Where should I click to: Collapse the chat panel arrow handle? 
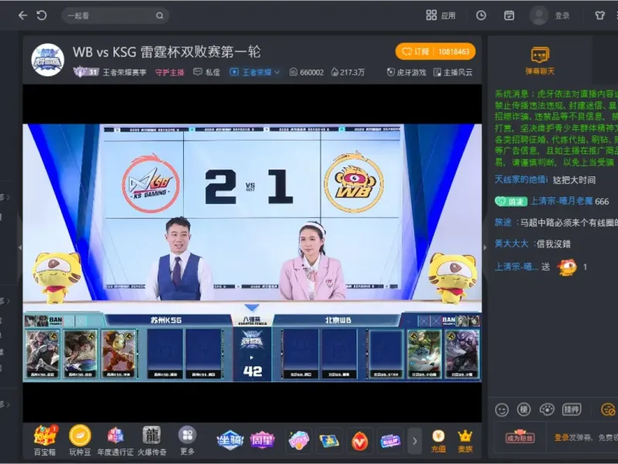point(485,247)
